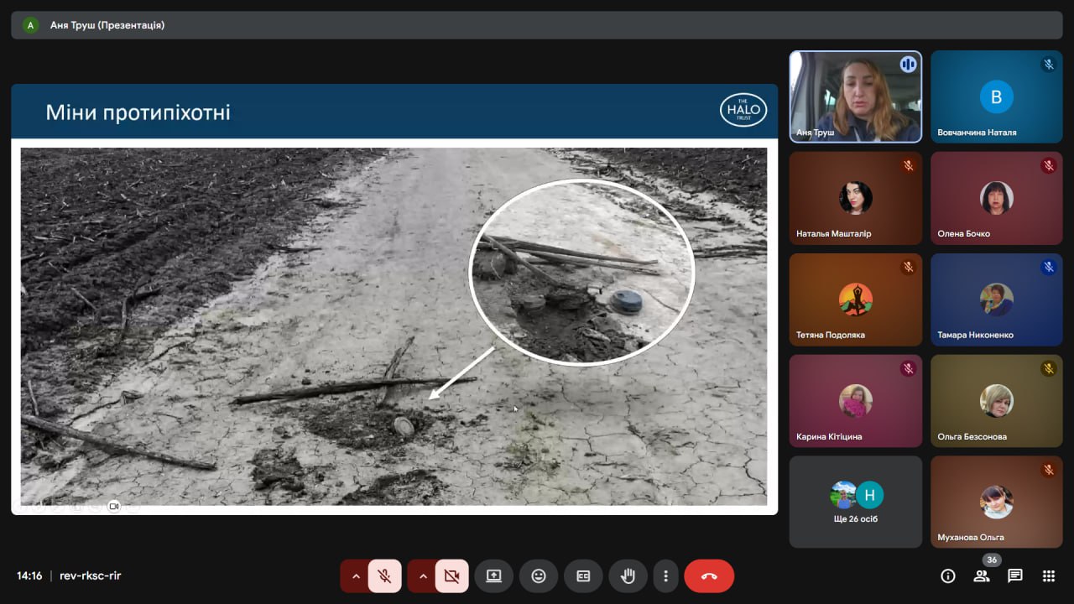The width and height of the screenshot is (1074, 604).
Task: Click the camera icon on the presentation slide
Action: [114, 506]
